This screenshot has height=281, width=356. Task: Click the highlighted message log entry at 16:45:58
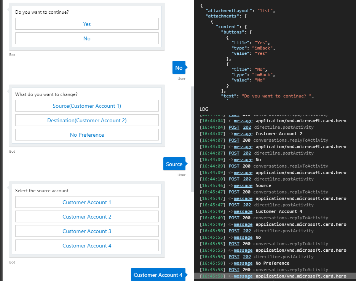243,276
